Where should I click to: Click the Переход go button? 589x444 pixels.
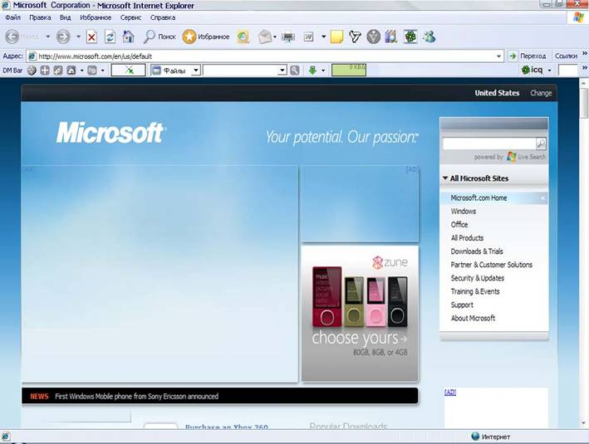(x=528, y=56)
